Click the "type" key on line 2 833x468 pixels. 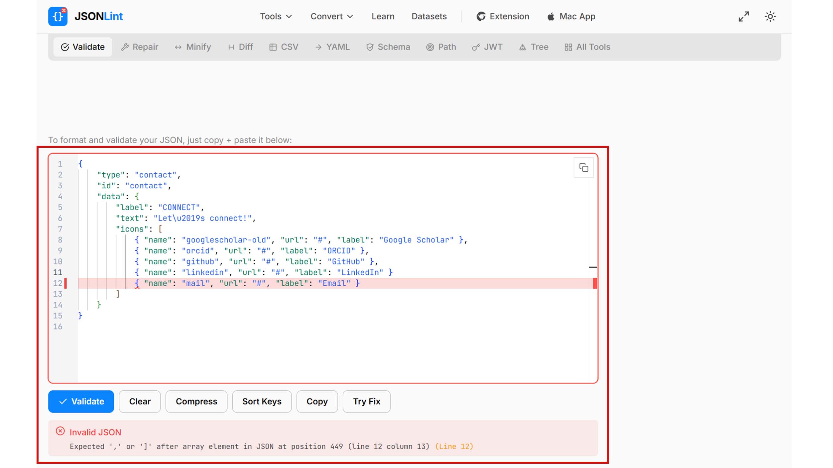pos(111,175)
